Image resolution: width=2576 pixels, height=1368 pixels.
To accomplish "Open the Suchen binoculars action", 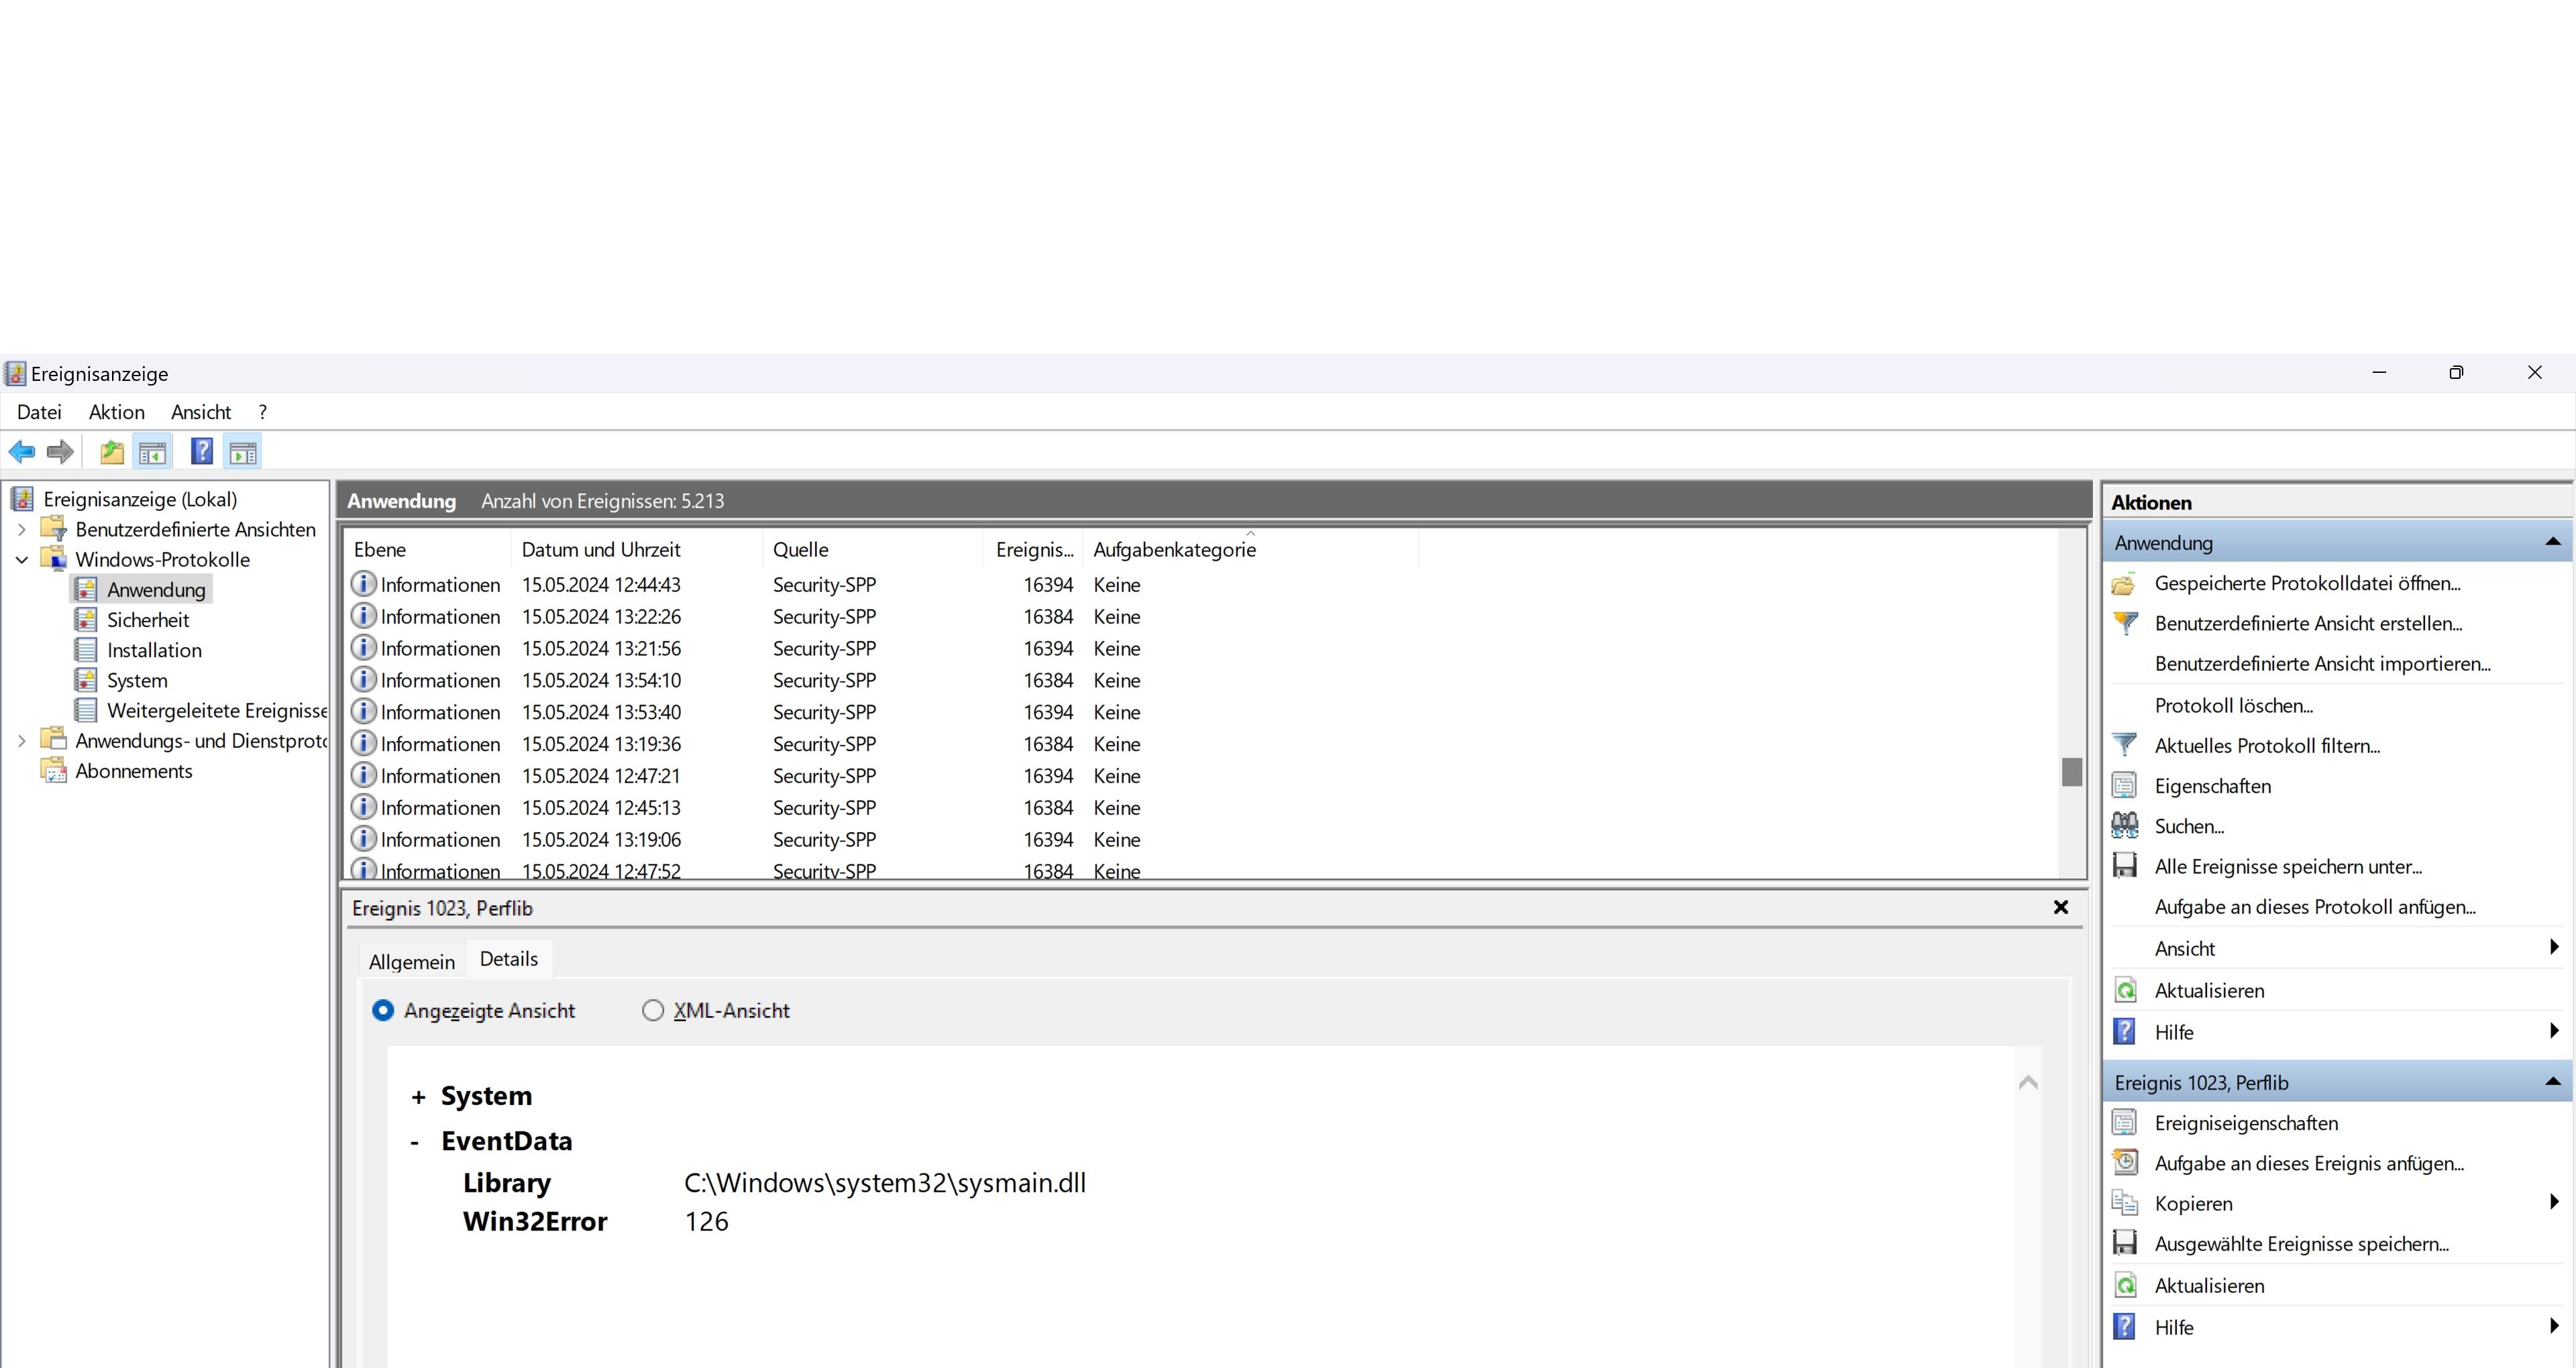I will click(2124, 826).
